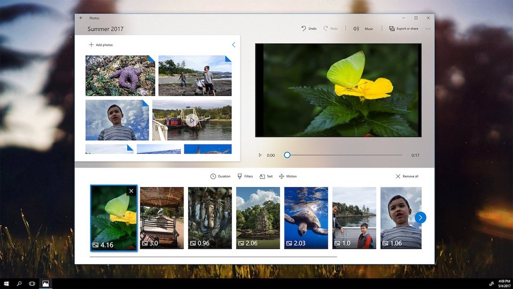Select the Text tool
This screenshot has height=289, width=513.
266,176
